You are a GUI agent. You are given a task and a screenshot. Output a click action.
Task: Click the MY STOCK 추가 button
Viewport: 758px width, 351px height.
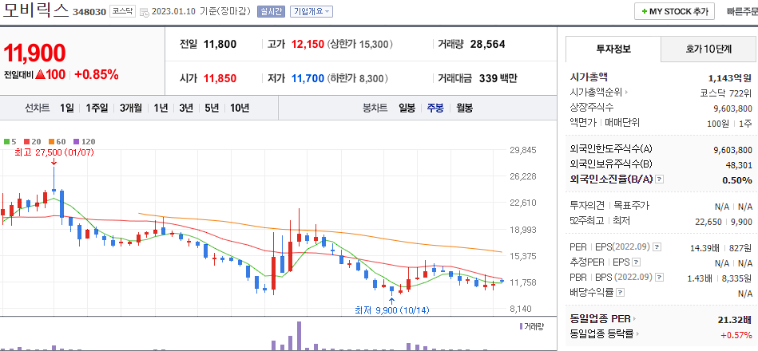point(674,12)
